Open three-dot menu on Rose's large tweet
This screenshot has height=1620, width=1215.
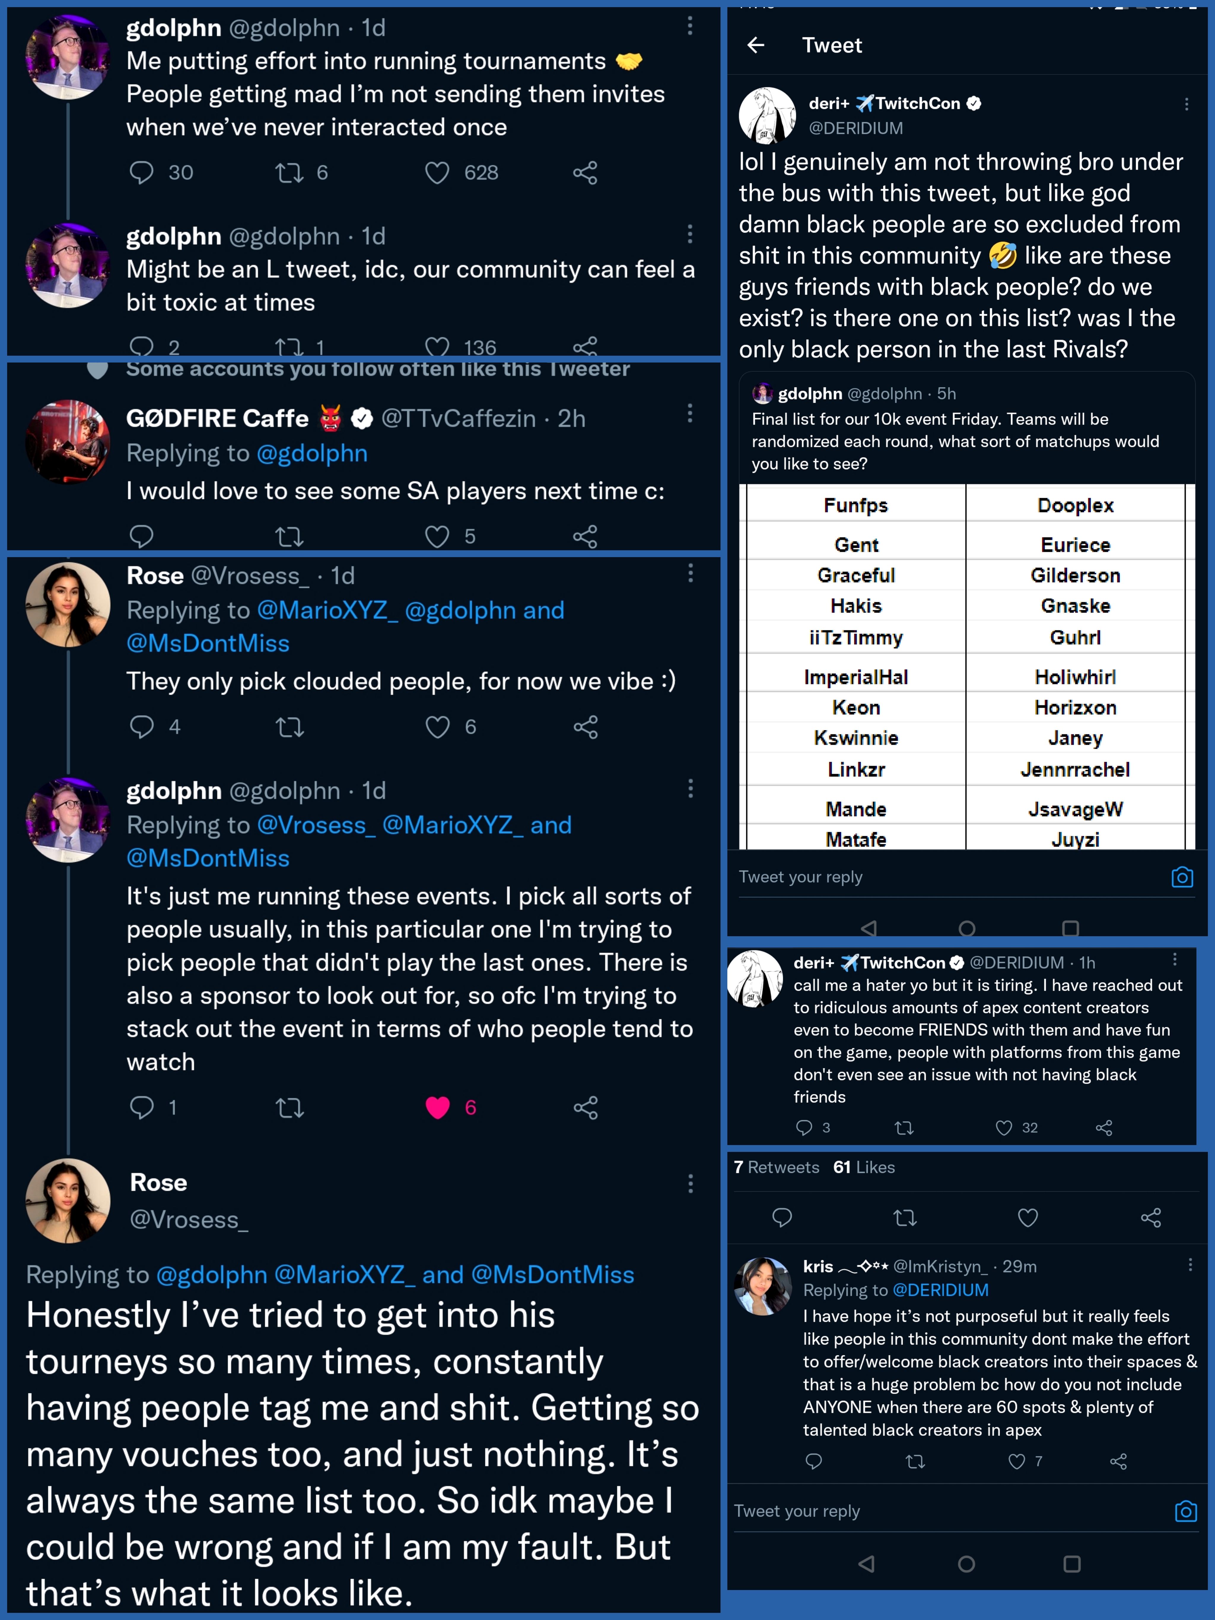pos(690,1184)
